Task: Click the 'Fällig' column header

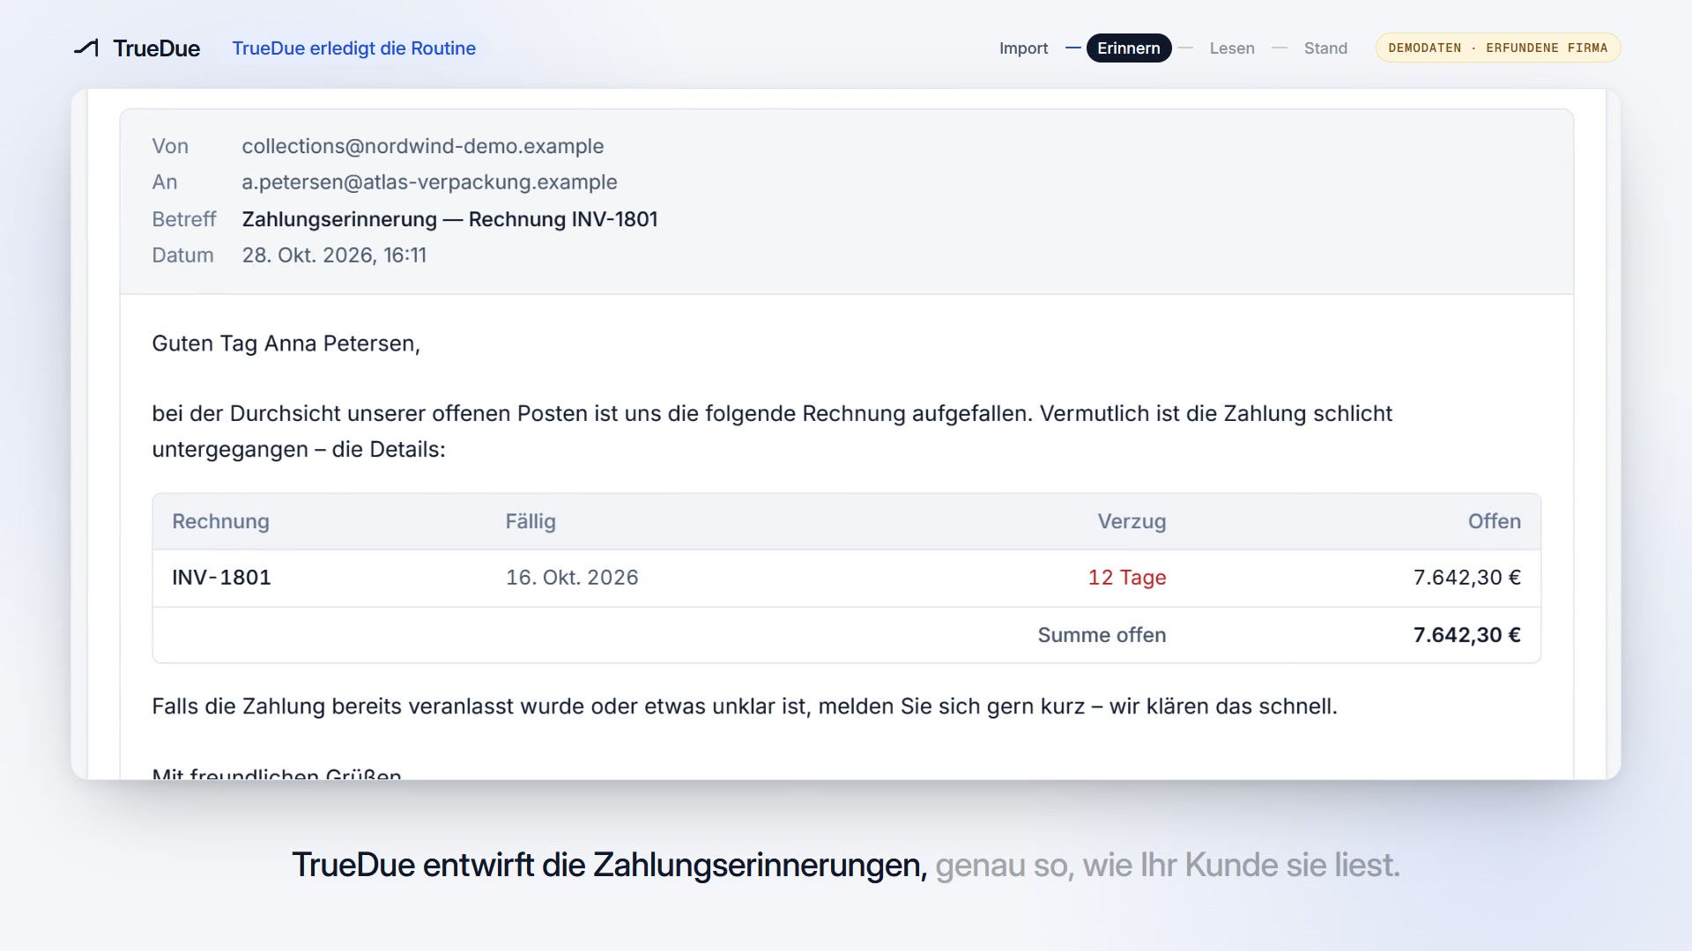Action: click(x=531, y=521)
